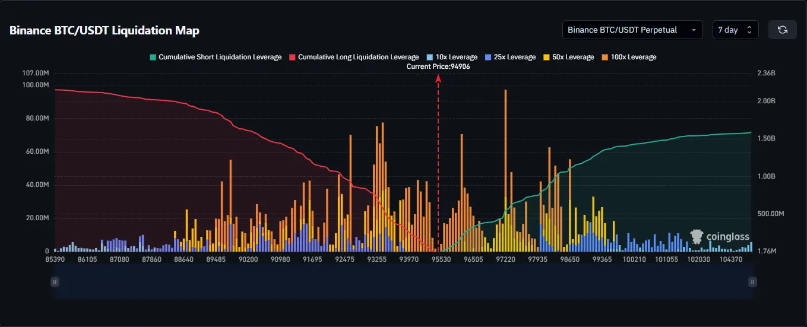Screen dimensions: 807x327
Task: Click the left zoom slider handle
Action: 55,282
